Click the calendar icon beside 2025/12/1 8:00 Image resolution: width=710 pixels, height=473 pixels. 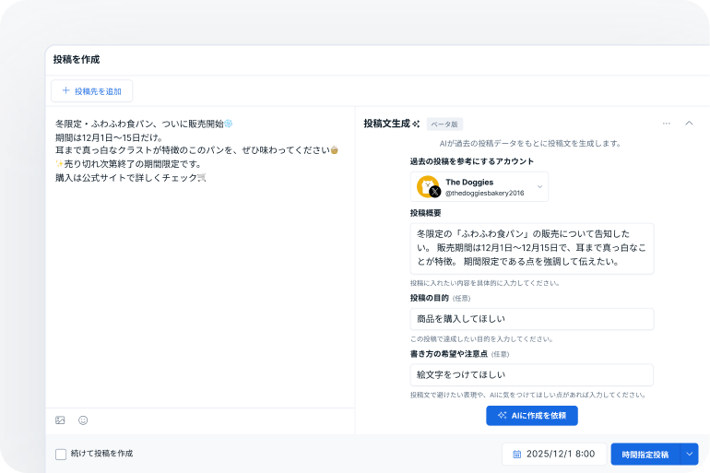(x=517, y=455)
